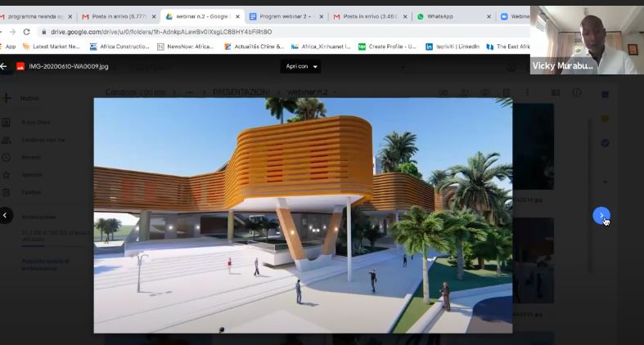Screen dimensions: 644x345
Task: Click the building render preview image
Action: 303,215
